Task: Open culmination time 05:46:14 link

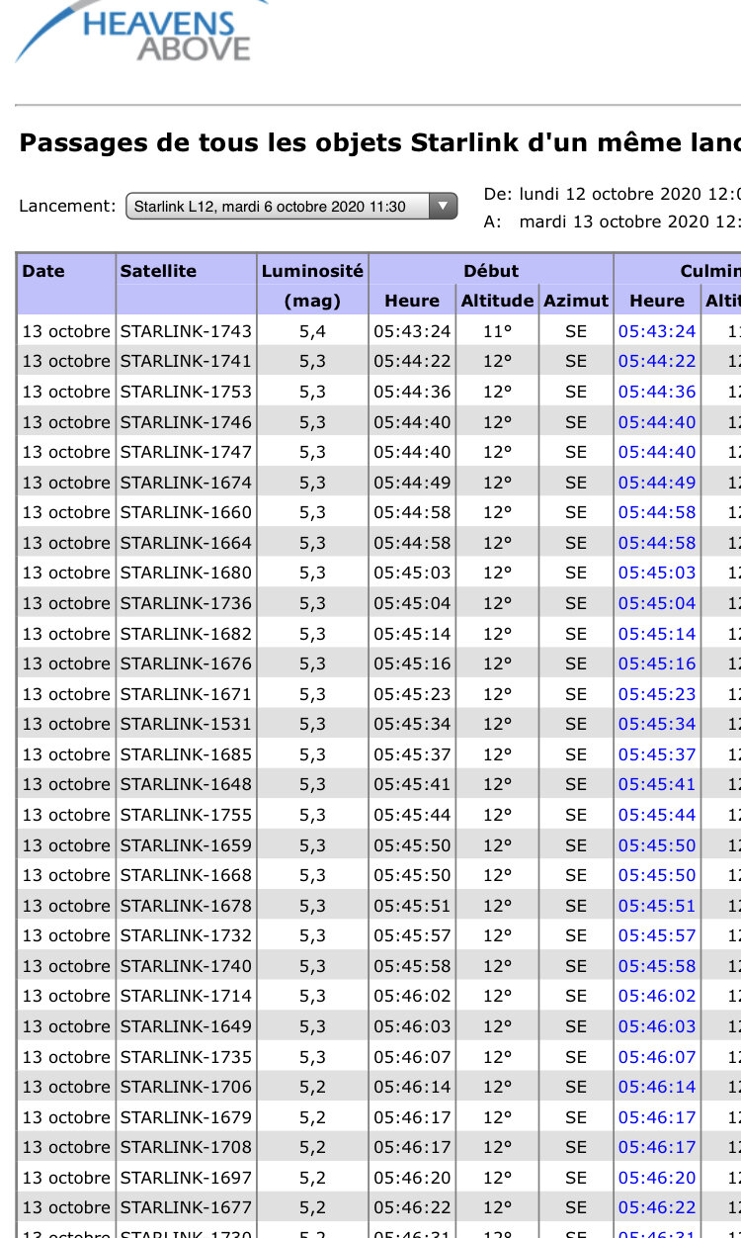Action: pos(657,1087)
